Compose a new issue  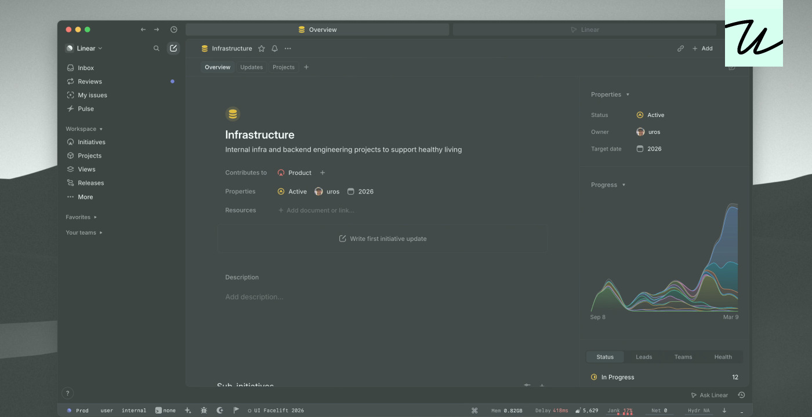click(173, 49)
